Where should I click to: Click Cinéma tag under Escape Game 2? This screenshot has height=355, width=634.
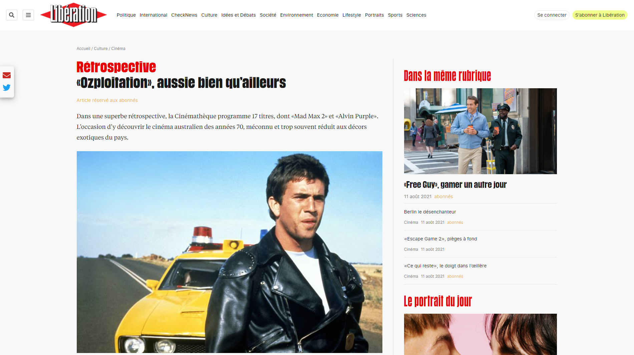pyautogui.click(x=411, y=249)
